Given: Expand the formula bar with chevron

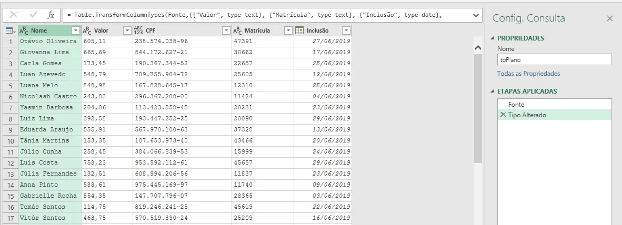Looking at the screenshot, I should (476, 15).
